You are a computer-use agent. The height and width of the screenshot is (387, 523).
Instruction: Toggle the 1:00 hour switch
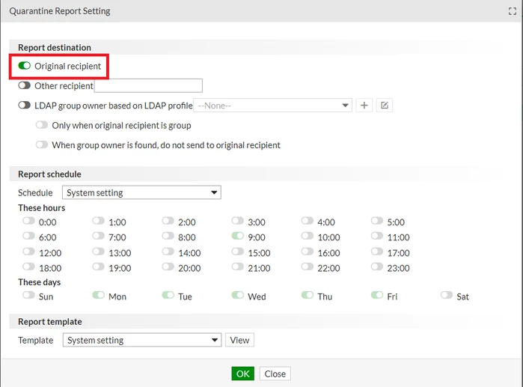pos(99,221)
